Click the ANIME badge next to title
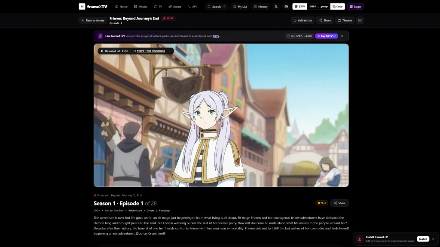Viewport: 440px width, 247px height. [168, 18]
